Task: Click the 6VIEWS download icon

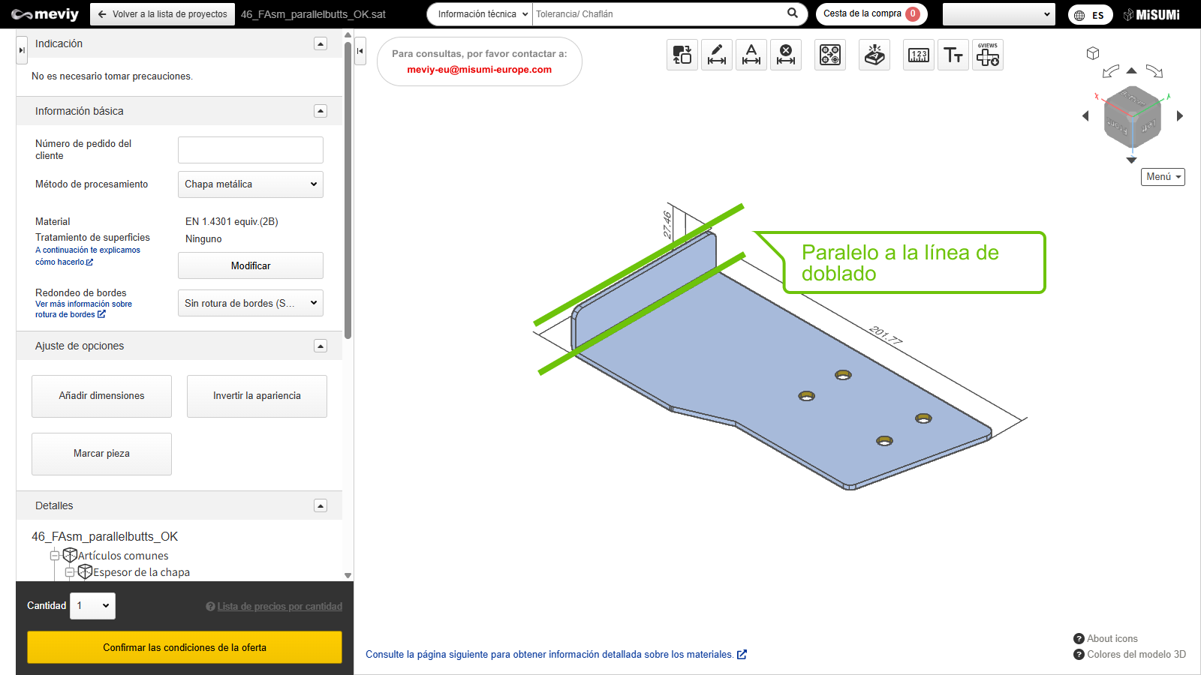Action: 987,55
